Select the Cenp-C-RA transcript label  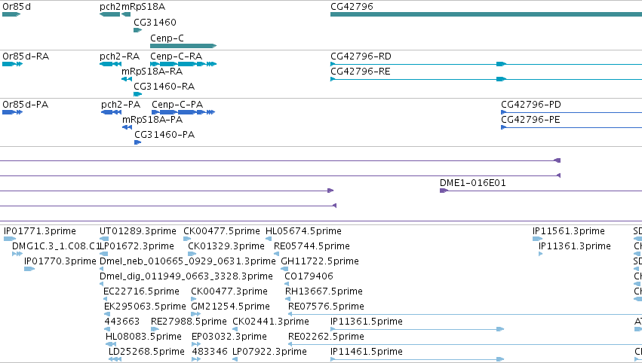pyautogui.click(x=176, y=56)
